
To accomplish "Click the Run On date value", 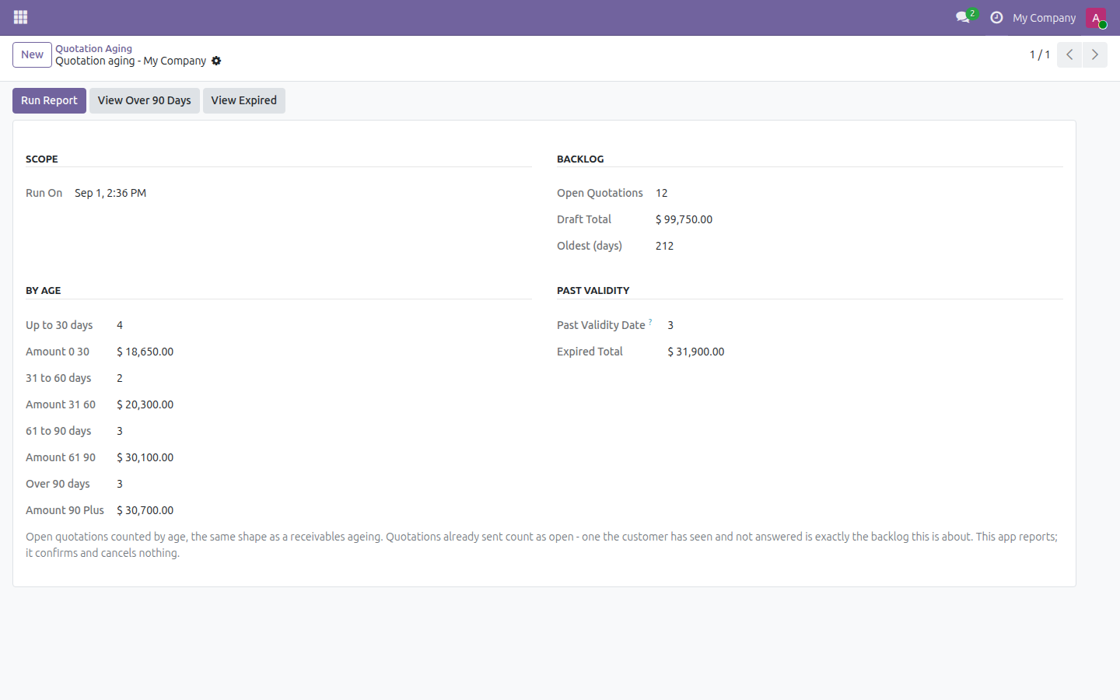I will (110, 193).
